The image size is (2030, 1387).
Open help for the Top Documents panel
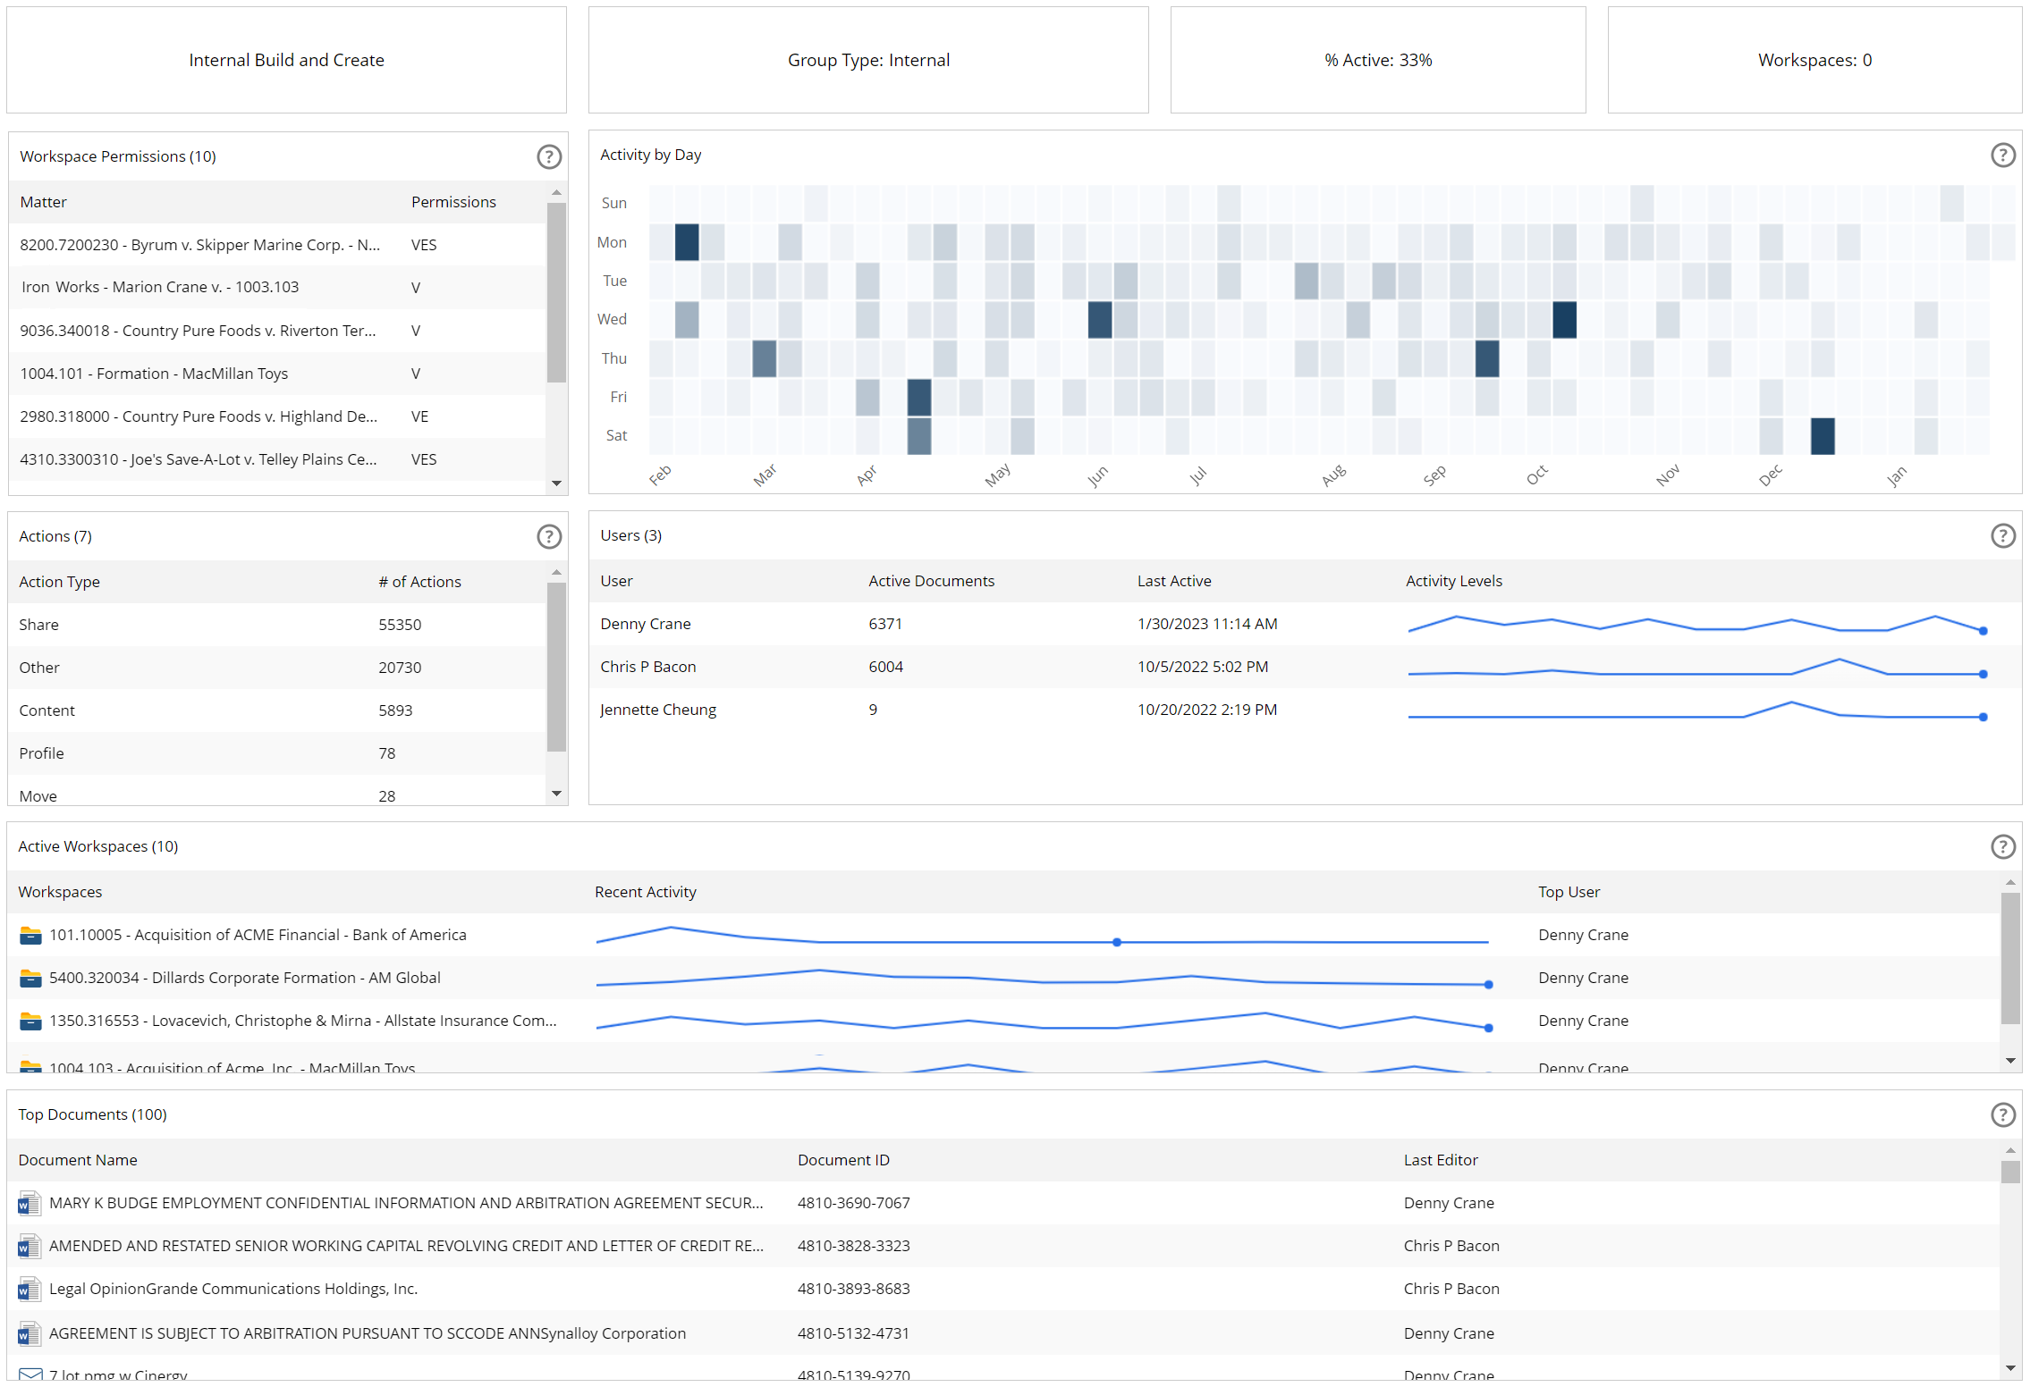pos(2003,1114)
